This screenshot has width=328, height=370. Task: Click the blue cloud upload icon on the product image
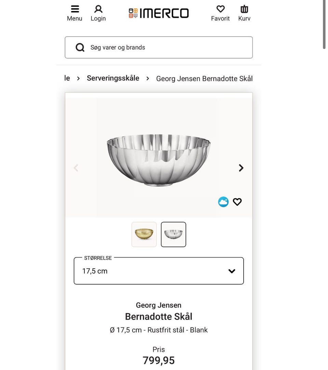[223, 202]
